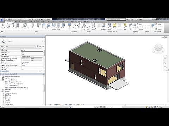The image size is (169, 126).
Task: Select the Roof tool
Action: [x=39, y=26]
